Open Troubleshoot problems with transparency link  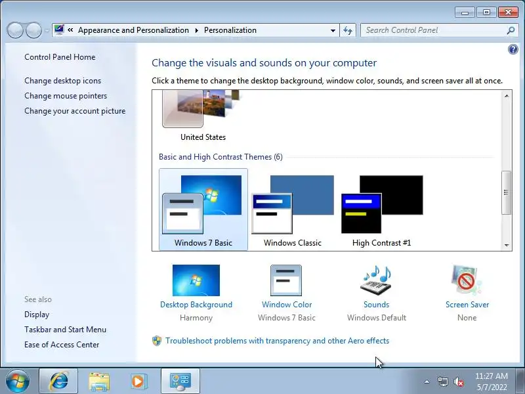pos(277,341)
